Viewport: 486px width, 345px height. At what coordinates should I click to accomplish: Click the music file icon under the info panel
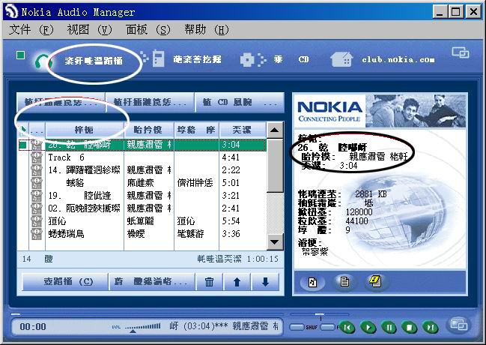coord(313,282)
